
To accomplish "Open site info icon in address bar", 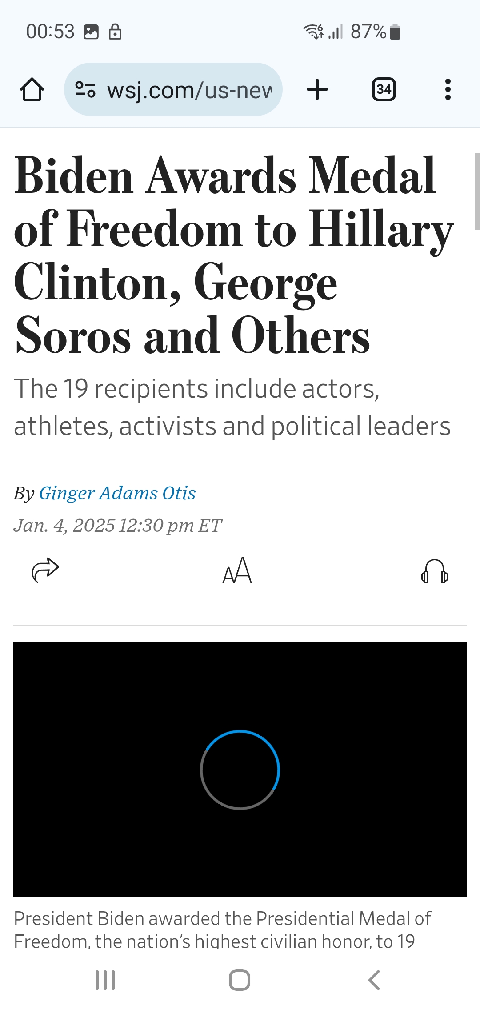I will (x=85, y=90).
